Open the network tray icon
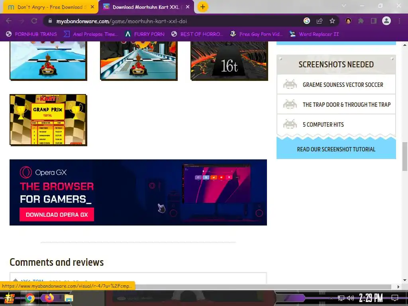 (x=341, y=298)
